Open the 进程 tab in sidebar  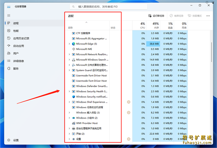point(34,23)
